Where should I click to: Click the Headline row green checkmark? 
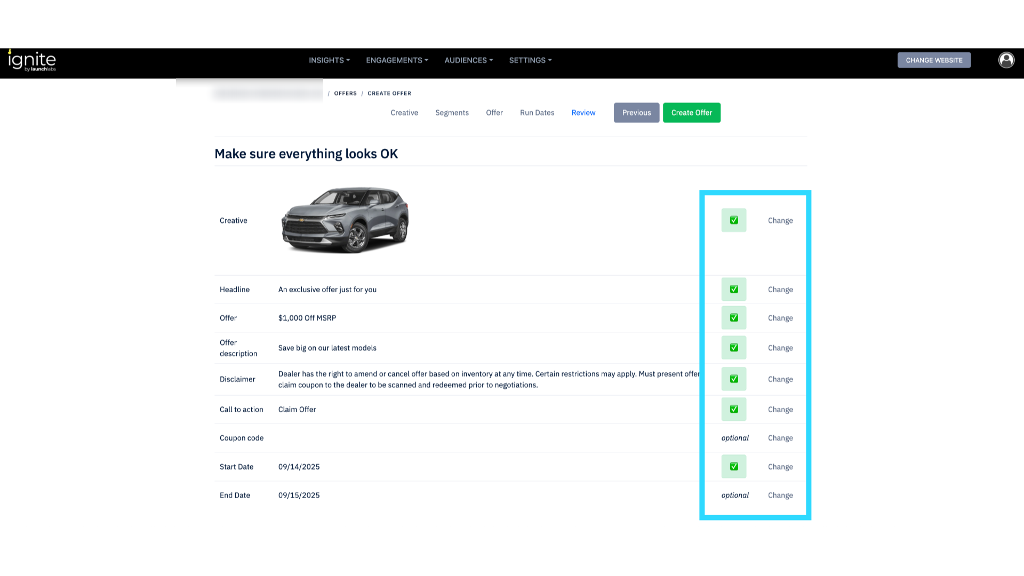pos(734,290)
